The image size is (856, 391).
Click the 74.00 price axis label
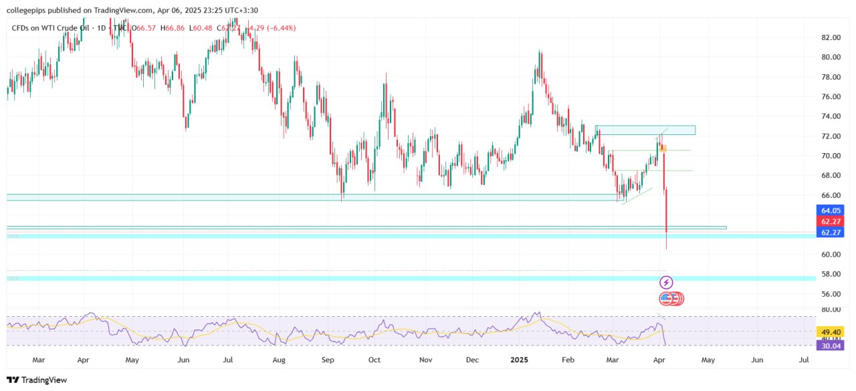832,116
